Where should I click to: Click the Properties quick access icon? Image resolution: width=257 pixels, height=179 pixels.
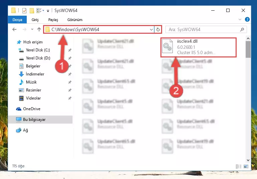pyautogui.click(x=24, y=10)
